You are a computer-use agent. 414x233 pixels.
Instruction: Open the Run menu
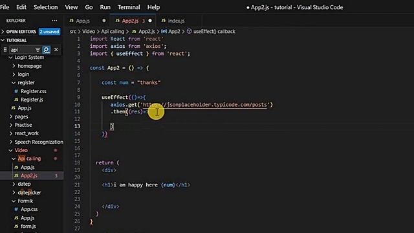click(105, 7)
